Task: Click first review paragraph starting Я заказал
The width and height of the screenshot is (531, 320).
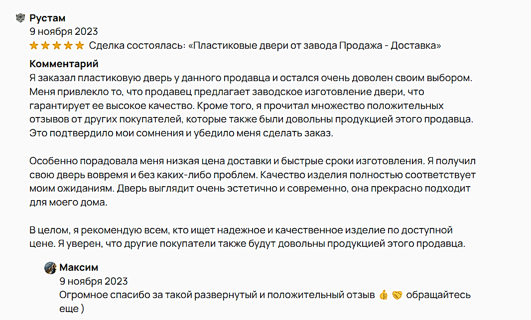Action: click(251, 106)
